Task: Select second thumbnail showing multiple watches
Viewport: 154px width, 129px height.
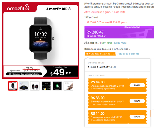Action: click(24, 86)
